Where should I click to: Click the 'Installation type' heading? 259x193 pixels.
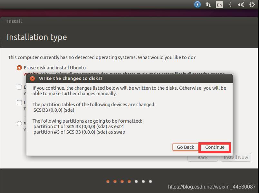click(37, 37)
